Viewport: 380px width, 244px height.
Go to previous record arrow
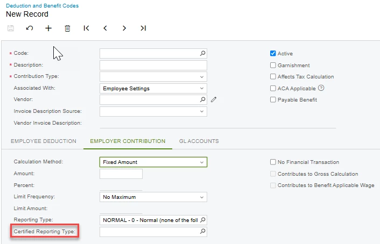[105, 28]
